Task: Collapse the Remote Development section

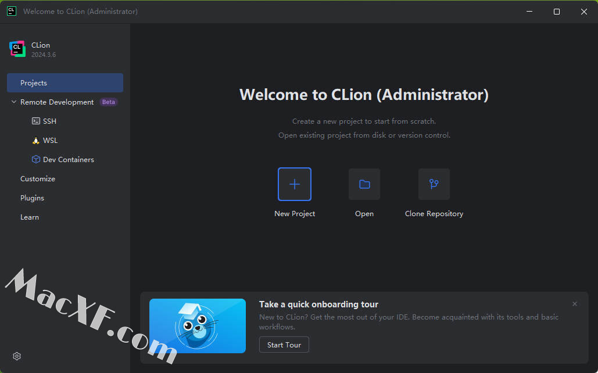Action: click(14, 102)
